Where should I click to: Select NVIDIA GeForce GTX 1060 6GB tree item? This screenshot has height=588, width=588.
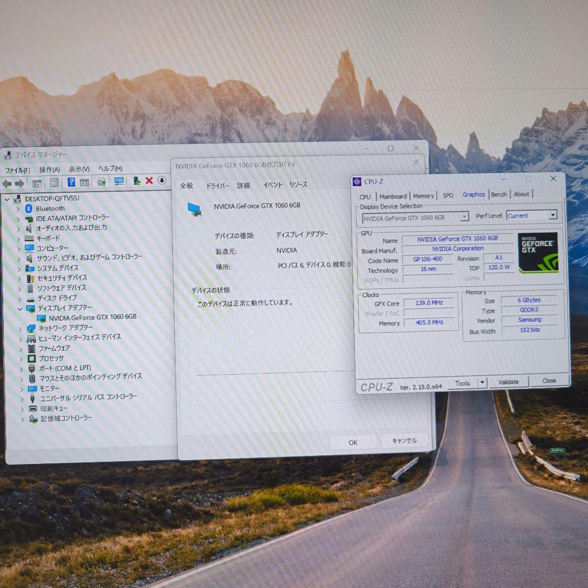click(x=92, y=317)
